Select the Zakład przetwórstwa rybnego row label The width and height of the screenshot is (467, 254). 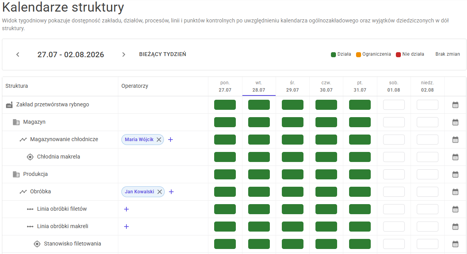click(53, 104)
